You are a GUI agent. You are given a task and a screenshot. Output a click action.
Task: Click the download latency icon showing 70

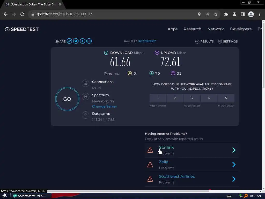[x=151, y=73]
